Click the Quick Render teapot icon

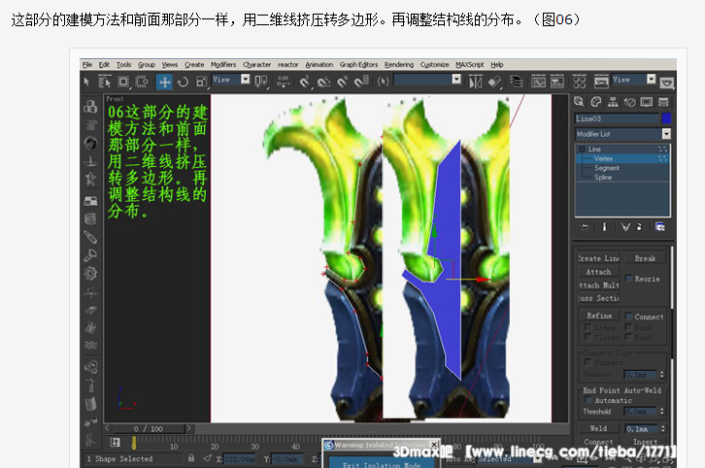pos(667,83)
